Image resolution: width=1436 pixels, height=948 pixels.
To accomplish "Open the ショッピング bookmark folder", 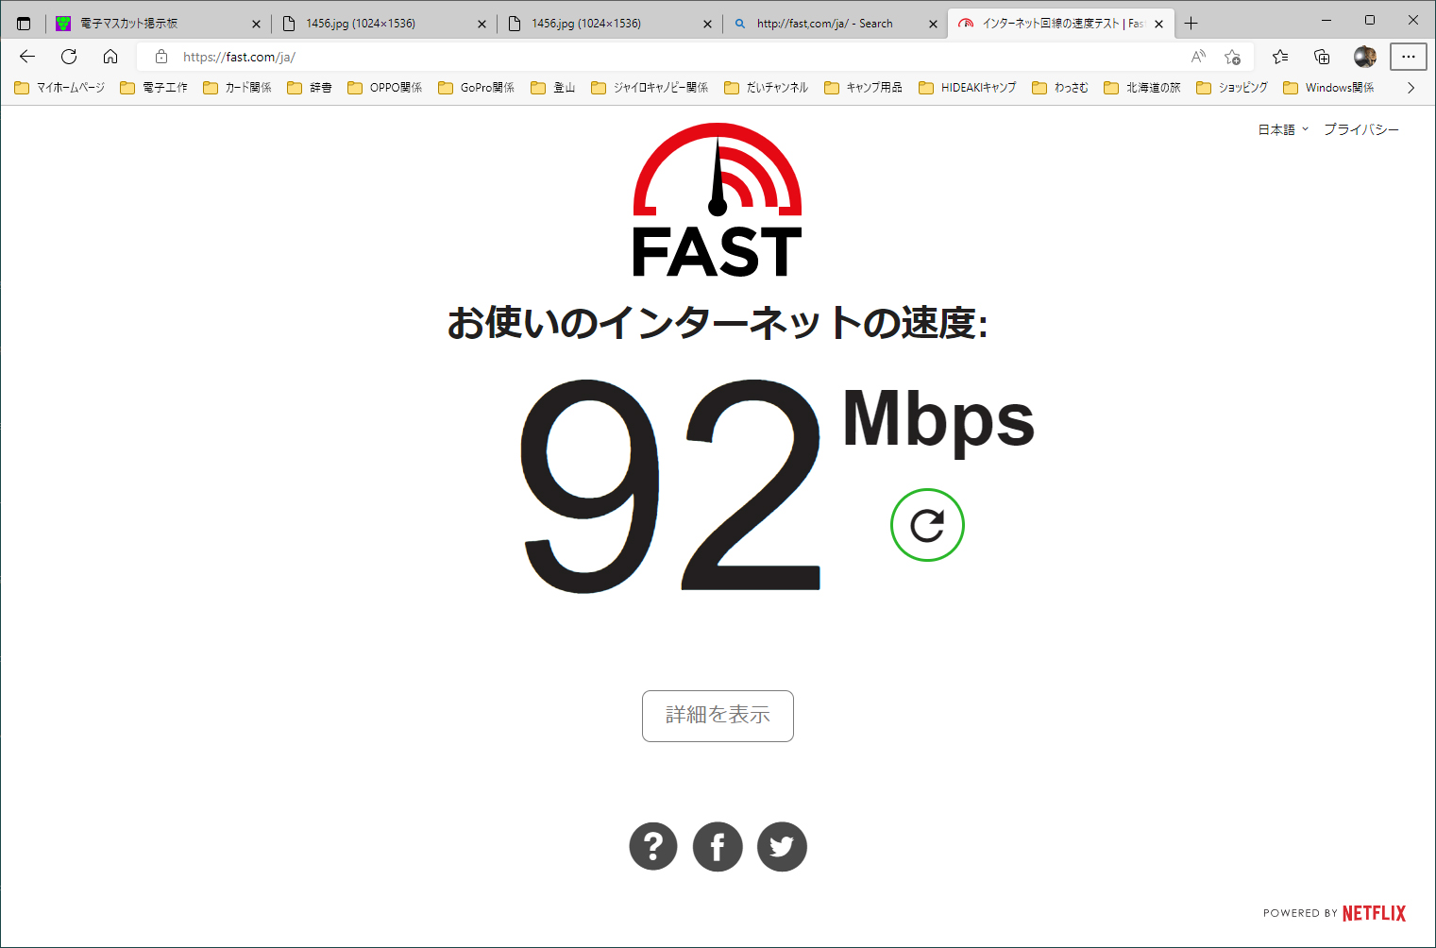I will point(1232,88).
